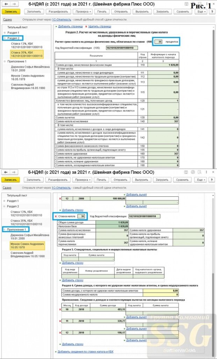The height and width of the screenshot is (359, 217).
Task: Click 'Загрузить' in bottom window
Action: coord(162,180)
